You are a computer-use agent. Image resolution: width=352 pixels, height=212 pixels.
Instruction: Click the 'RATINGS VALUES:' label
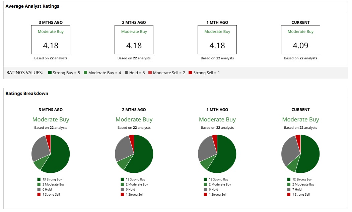pyautogui.click(x=25, y=72)
